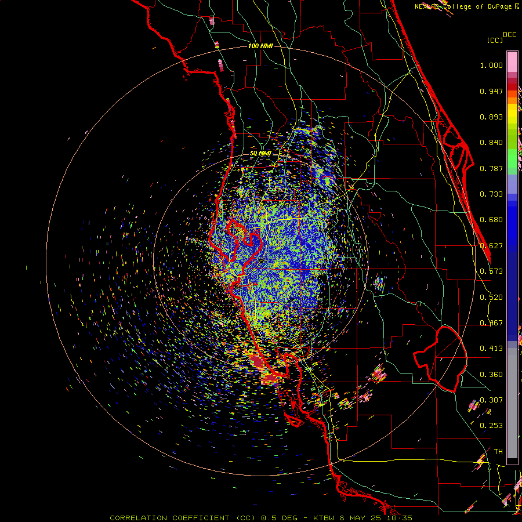This screenshot has height=522, width=522.
Task: Click the 0.840 scale value
Action: (x=491, y=143)
